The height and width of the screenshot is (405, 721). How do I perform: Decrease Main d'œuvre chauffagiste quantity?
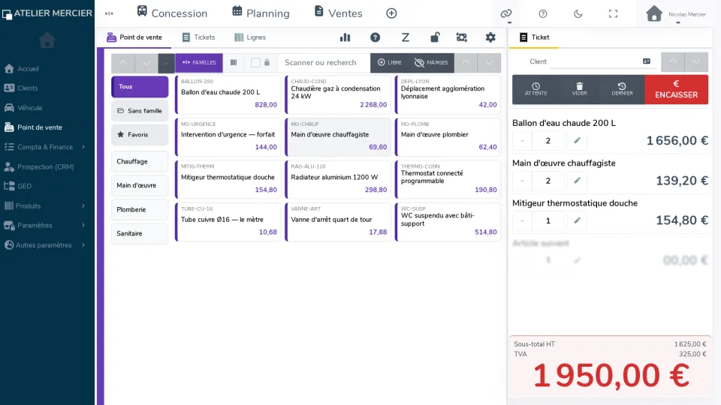point(523,181)
